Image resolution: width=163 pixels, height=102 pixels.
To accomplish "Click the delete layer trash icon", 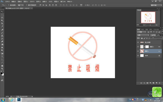I will click(159, 83).
